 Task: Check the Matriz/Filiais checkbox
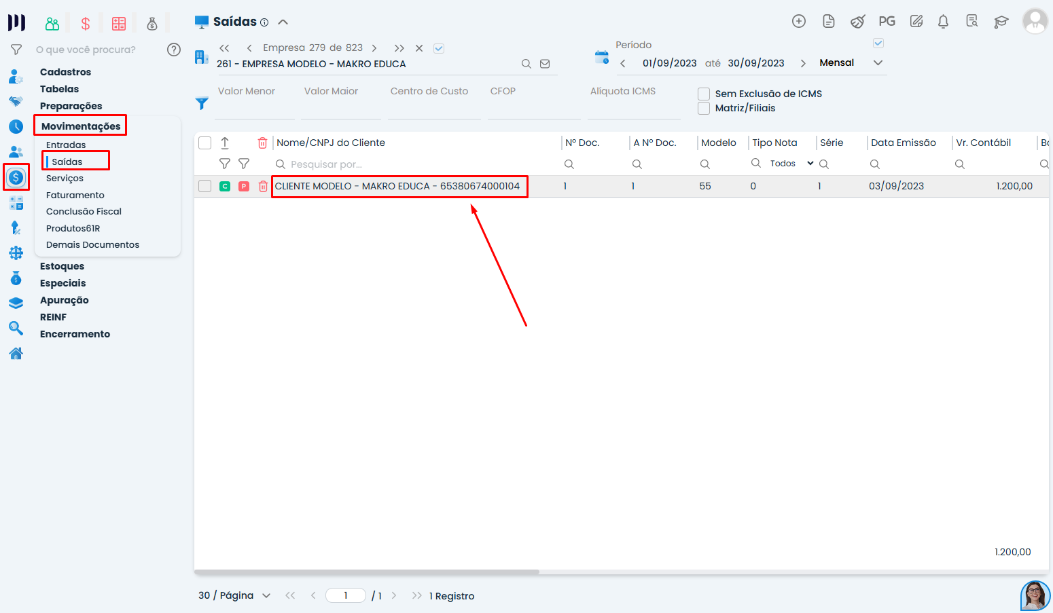pyautogui.click(x=704, y=108)
